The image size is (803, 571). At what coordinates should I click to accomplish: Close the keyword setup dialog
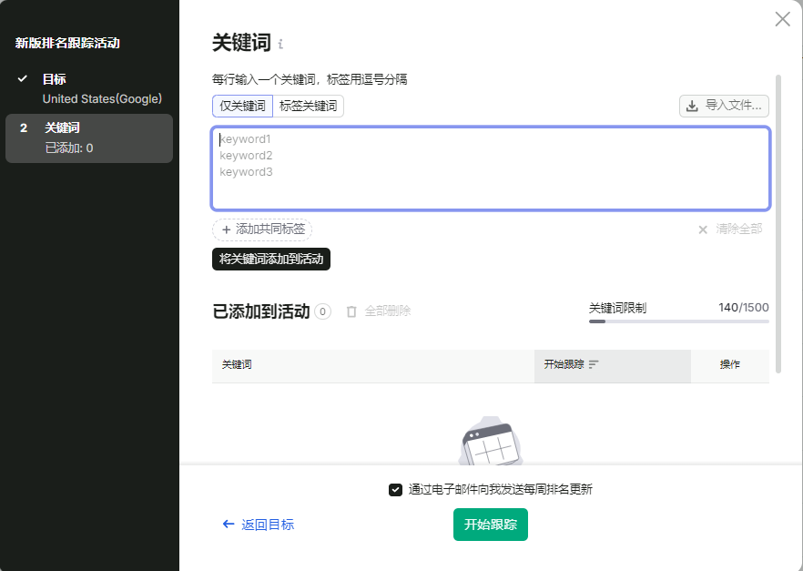pyautogui.click(x=782, y=19)
